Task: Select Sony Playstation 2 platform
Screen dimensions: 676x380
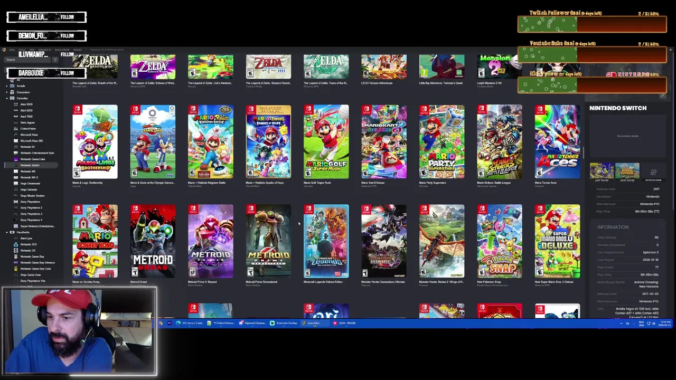Action: click(31, 208)
